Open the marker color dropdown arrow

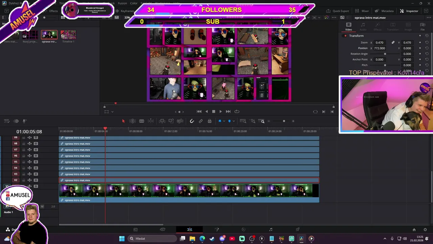click(233, 121)
